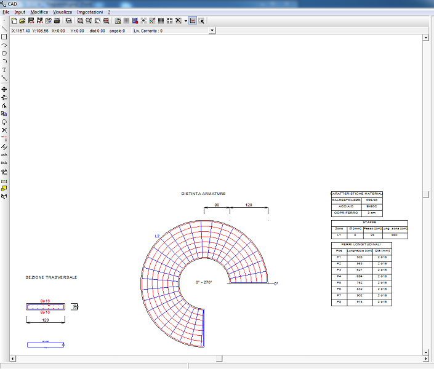
Task: Click the horizontal scrollbar right arrow
Action: point(426,359)
